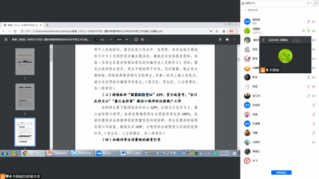Toggle microphone for 胡宗容 in member list
This screenshot has width=319, height=179.
click(x=308, y=21)
